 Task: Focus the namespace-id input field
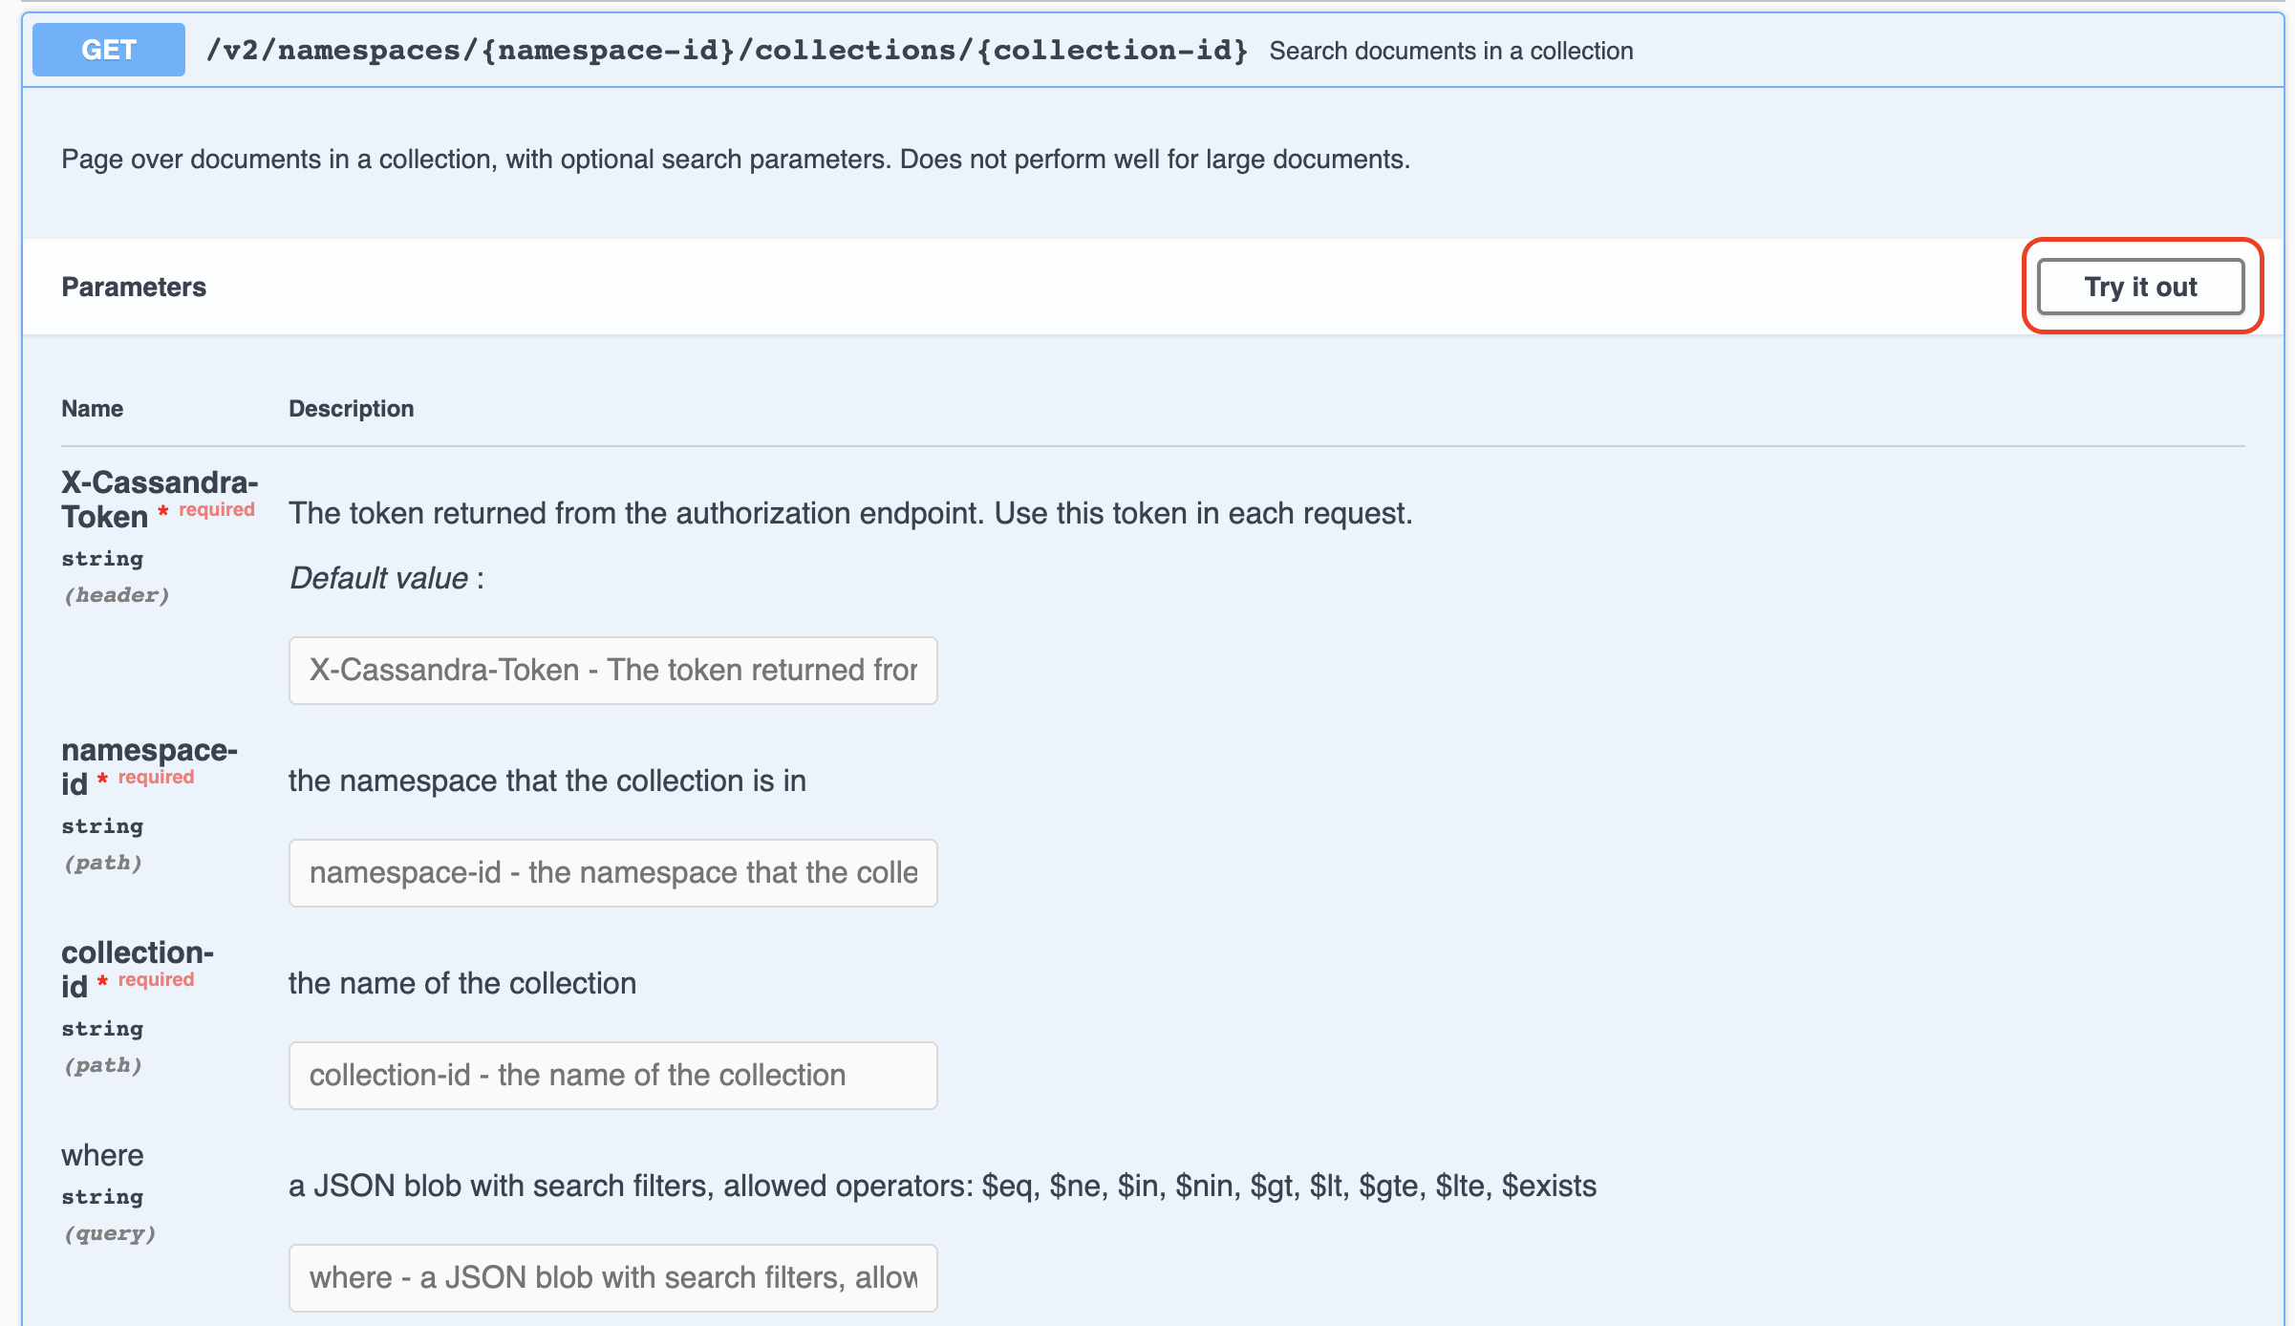pos(612,873)
